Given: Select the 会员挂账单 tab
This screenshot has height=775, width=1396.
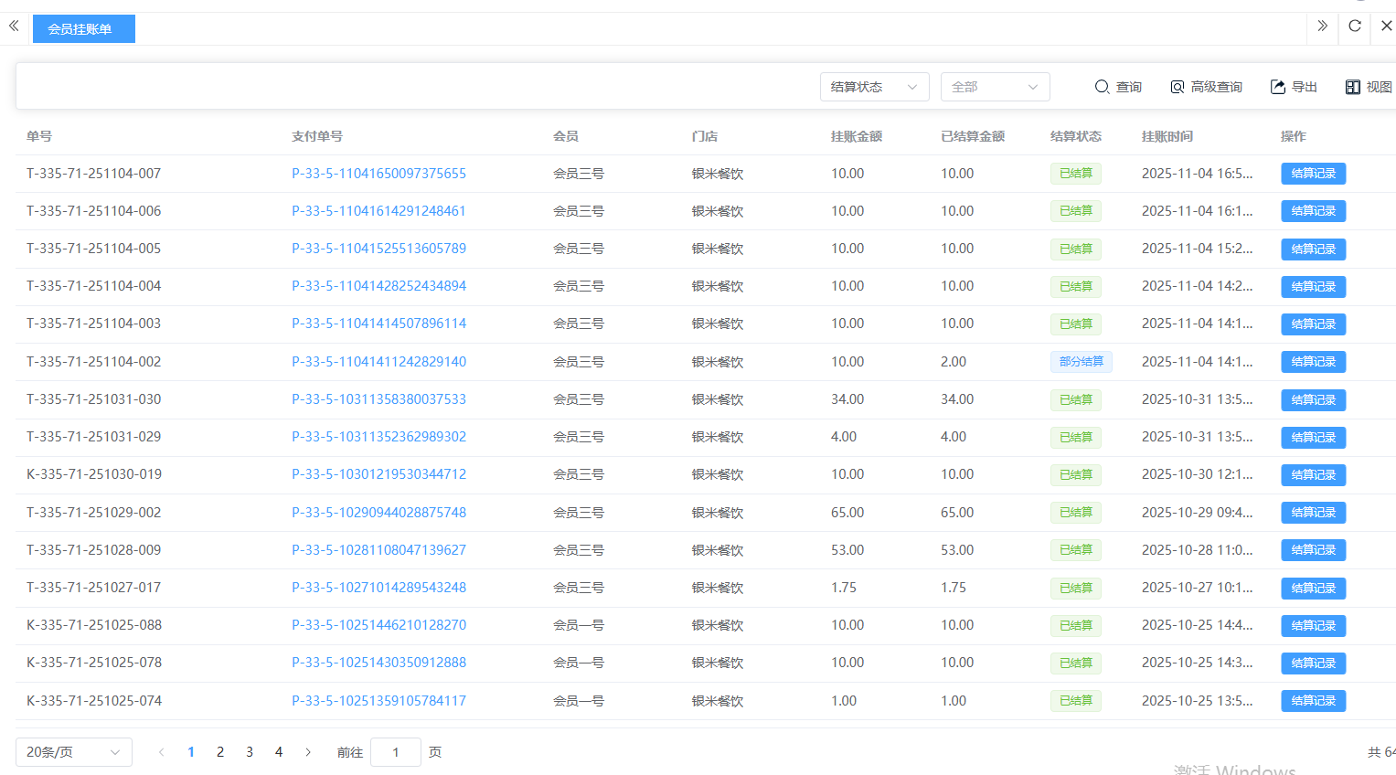Looking at the screenshot, I should [x=83, y=29].
